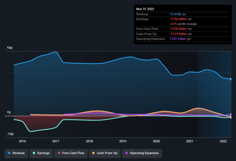236x161 pixels.
Task: Toggle the Revenue legend button
Action: [x=16, y=153]
